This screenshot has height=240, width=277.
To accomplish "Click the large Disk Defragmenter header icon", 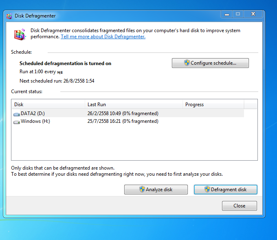I will tap(20, 35).
